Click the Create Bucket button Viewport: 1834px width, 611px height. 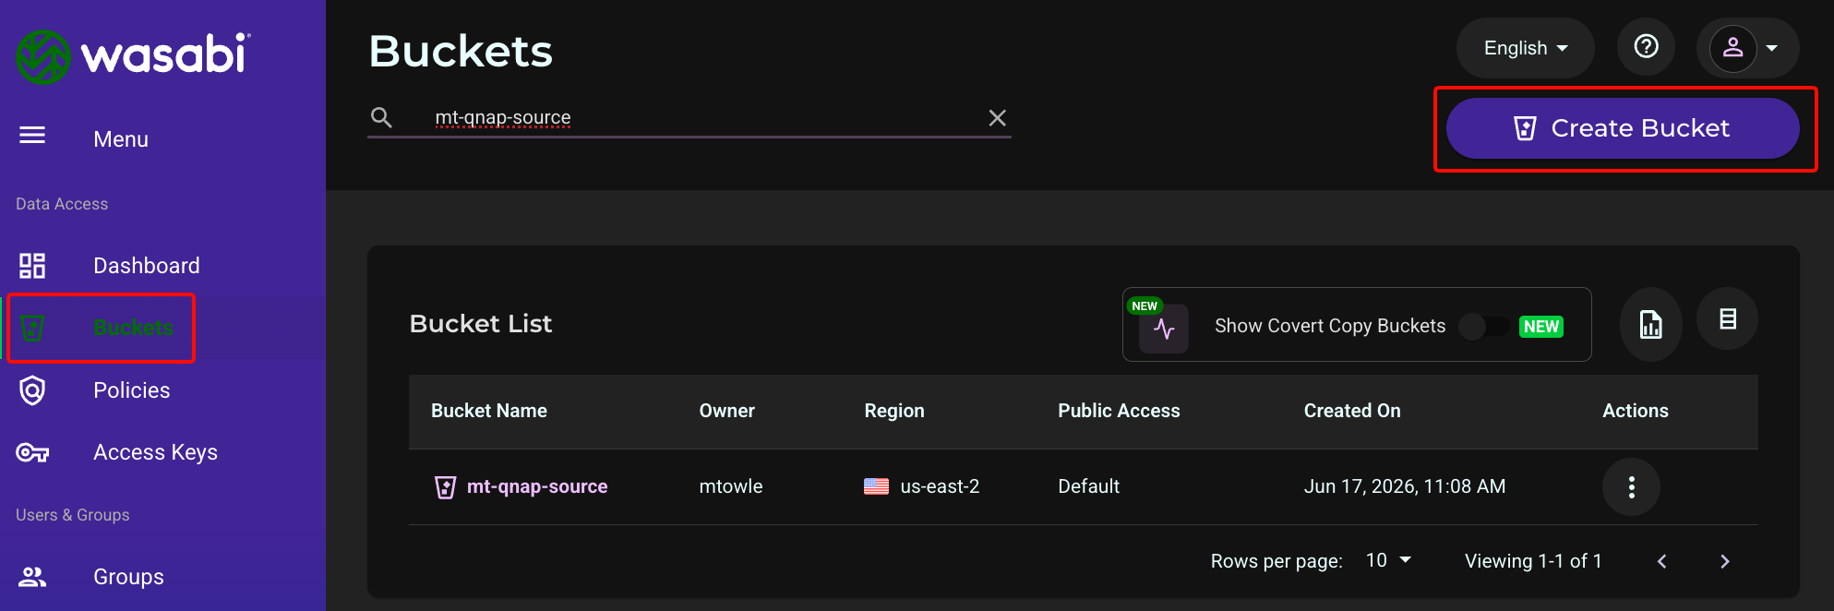coord(1623,128)
